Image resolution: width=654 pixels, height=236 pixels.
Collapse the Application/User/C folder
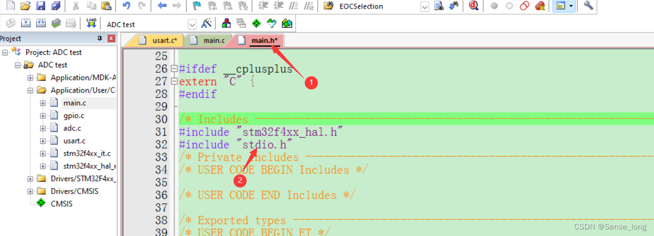(30, 90)
